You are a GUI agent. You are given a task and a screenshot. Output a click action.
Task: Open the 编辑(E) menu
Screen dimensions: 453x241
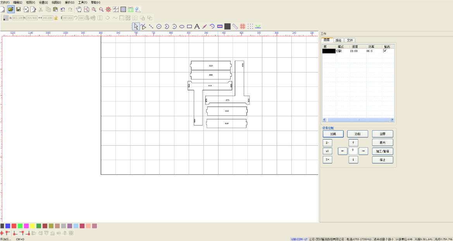coord(17,2)
